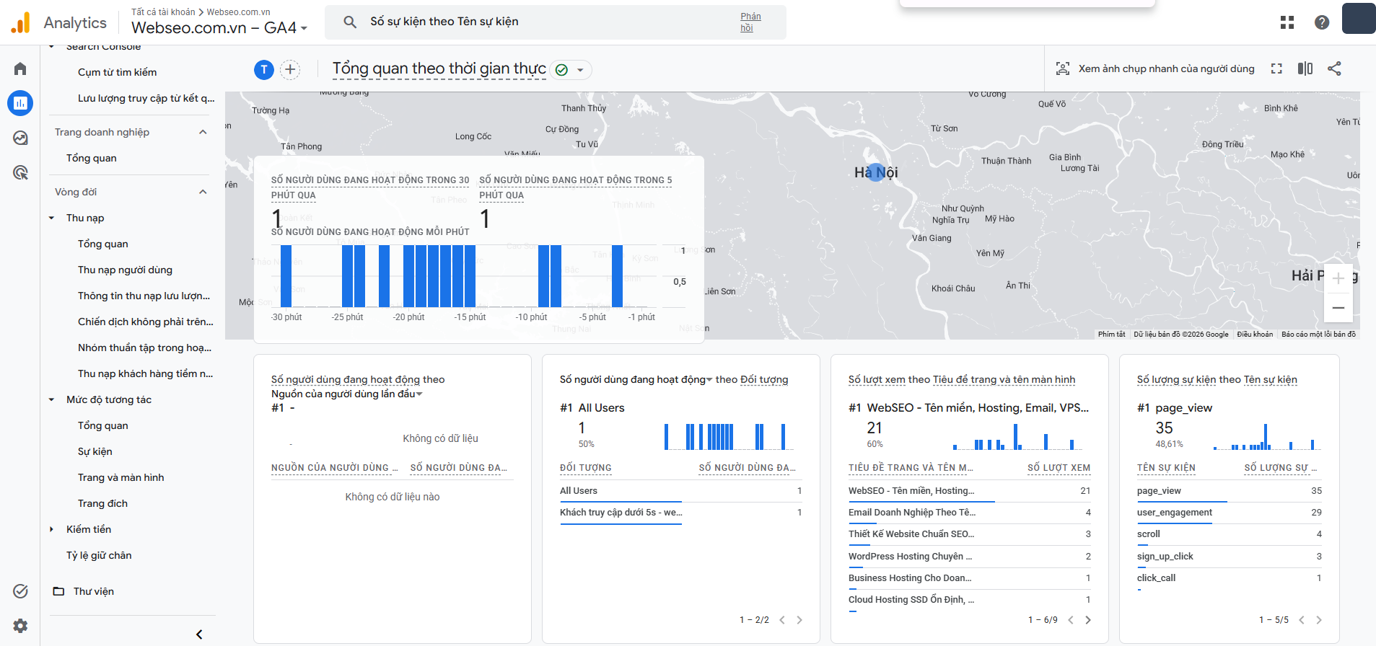The height and width of the screenshot is (646, 1376).
Task: Click Báo cáo một lỗi bản đồ link
Action: (x=1318, y=335)
